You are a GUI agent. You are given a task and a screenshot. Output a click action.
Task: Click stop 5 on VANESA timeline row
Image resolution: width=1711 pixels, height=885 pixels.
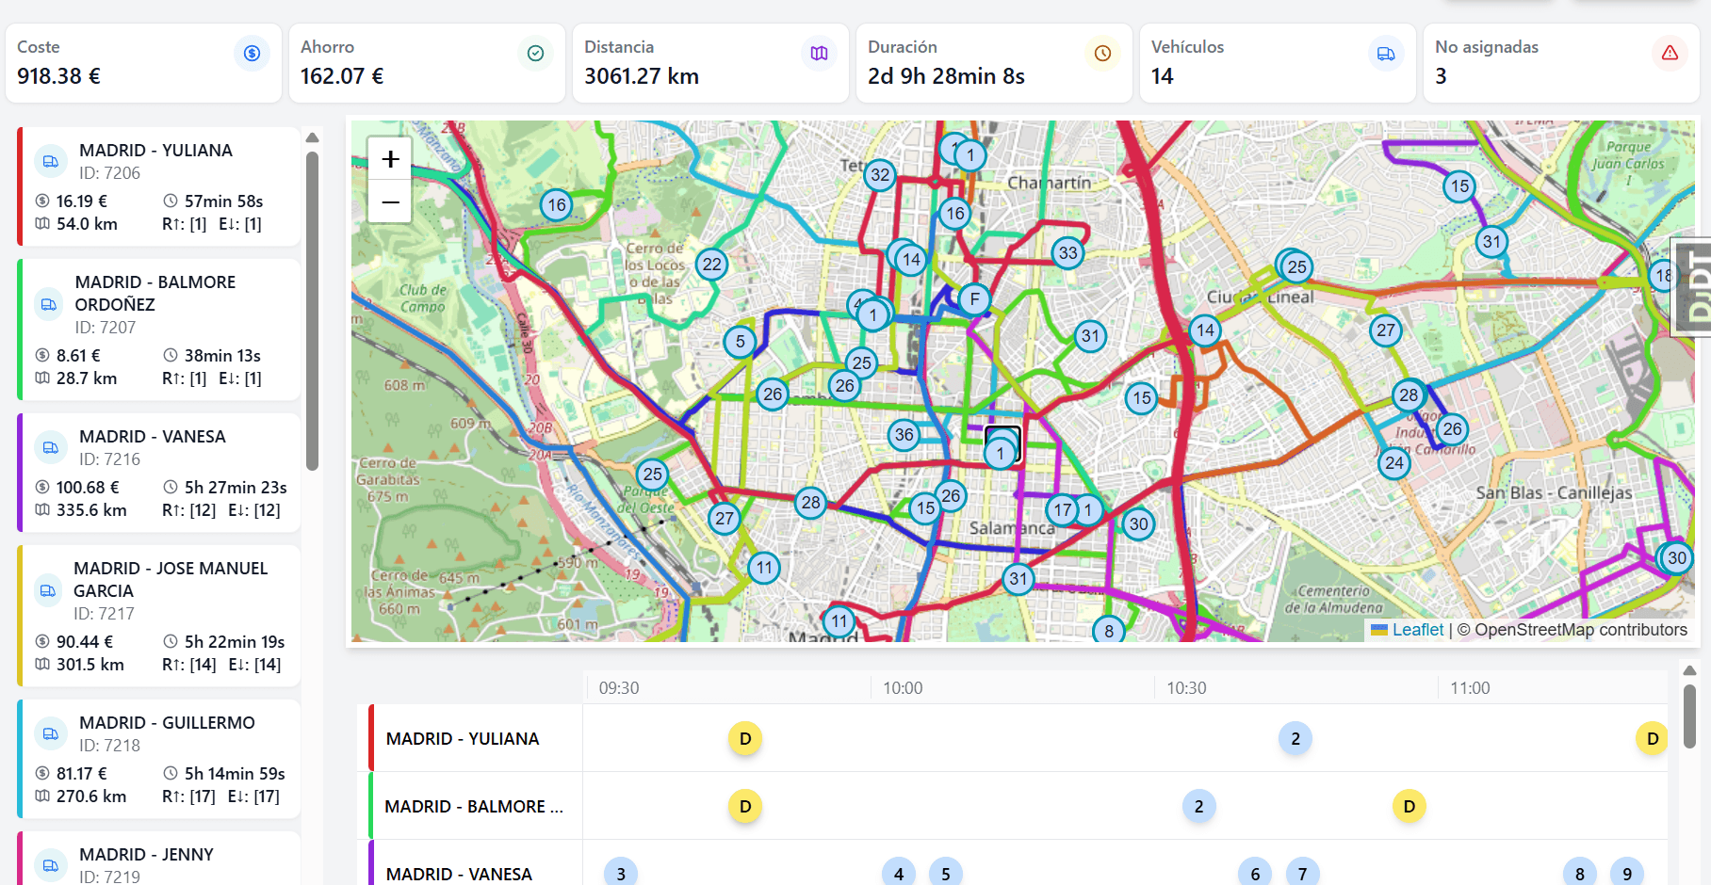946,874
